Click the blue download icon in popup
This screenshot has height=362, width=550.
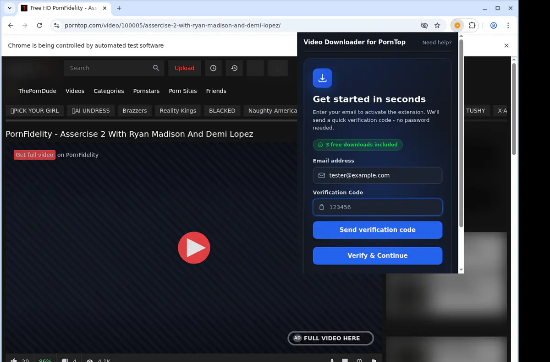(x=322, y=78)
